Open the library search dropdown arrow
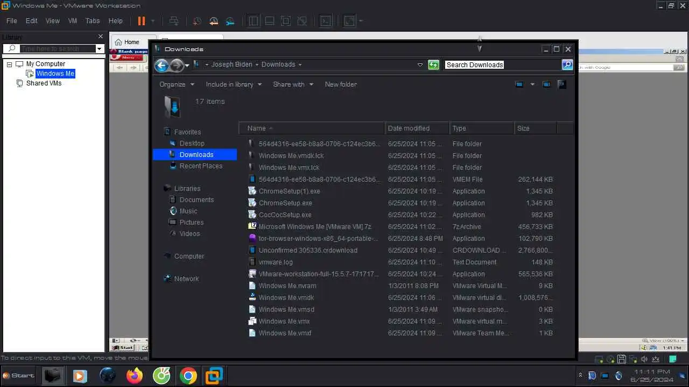The width and height of the screenshot is (689, 387). [x=99, y=48]
